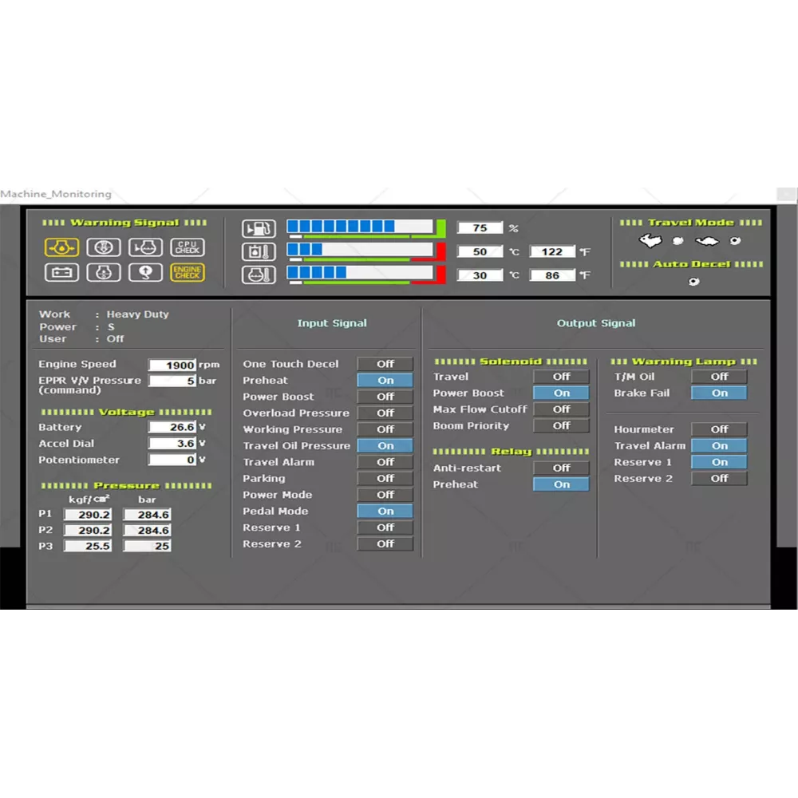Click the Pedal Mode On button
The height and width of the screenshot is (798, 798).
[385, 512]
